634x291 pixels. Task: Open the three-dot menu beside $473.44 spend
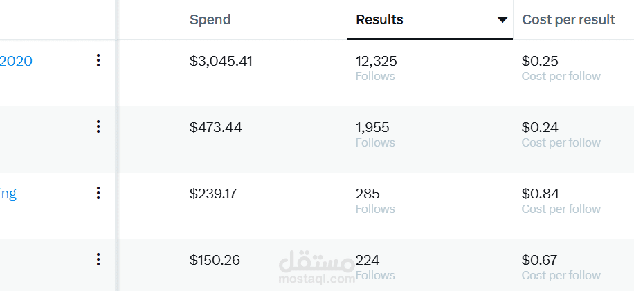[98, 127]
